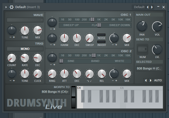Click the OSC 2 envelope shape knob
This screenshot has height=118, width=169.
coord(90,74)
